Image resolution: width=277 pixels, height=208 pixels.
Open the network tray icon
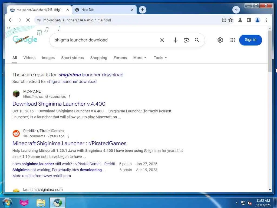pyautogui.click(x=243, y=203)
